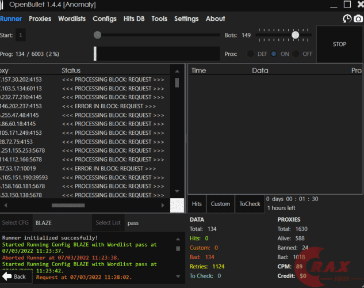Take a screenshot with the camera icon
The image size is (364, 288).
(358, 18)
